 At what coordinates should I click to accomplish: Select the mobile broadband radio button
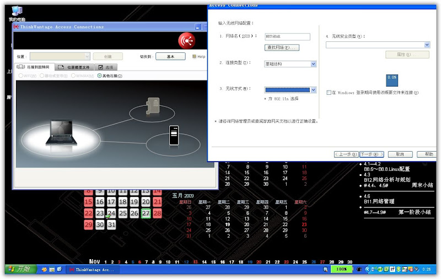[42, 76]
